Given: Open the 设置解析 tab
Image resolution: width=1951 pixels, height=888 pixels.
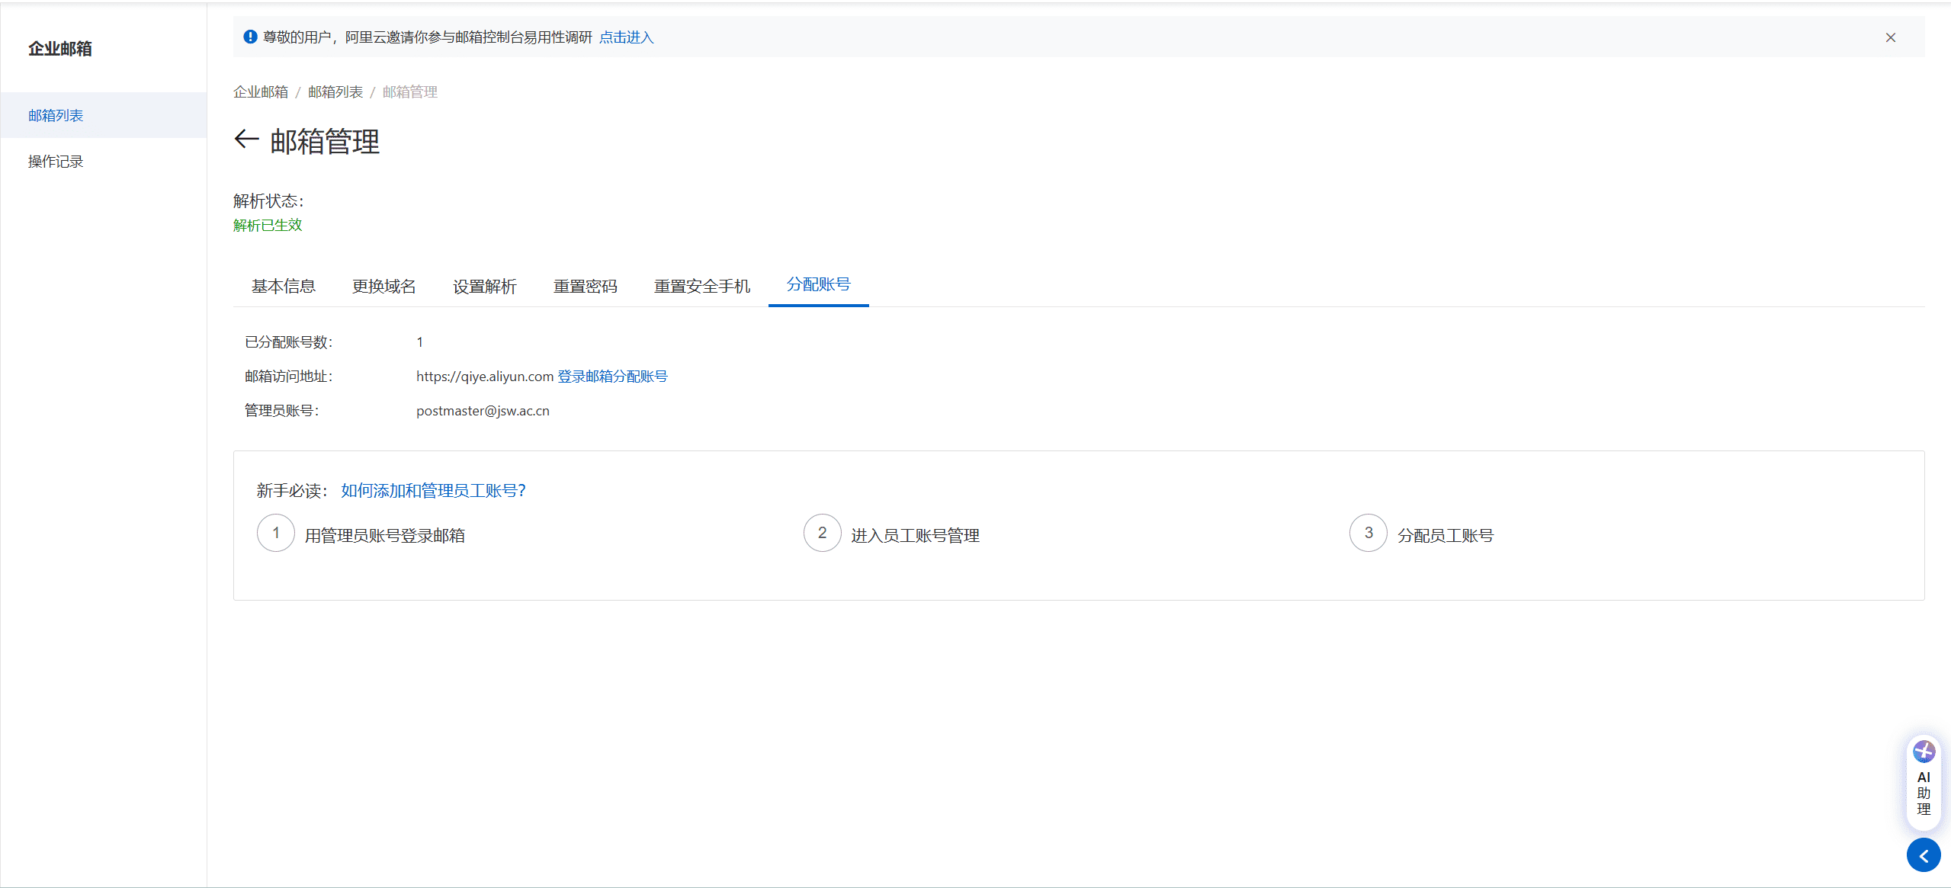Looking at the screenshot, I should pyautogui.click(x=484, y=286).
